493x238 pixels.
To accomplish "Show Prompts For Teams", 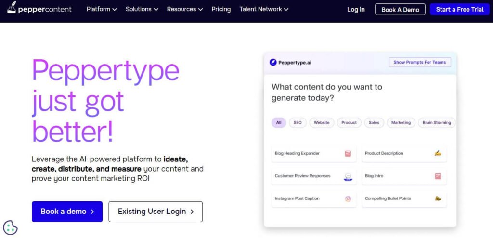I will [420, 62].
